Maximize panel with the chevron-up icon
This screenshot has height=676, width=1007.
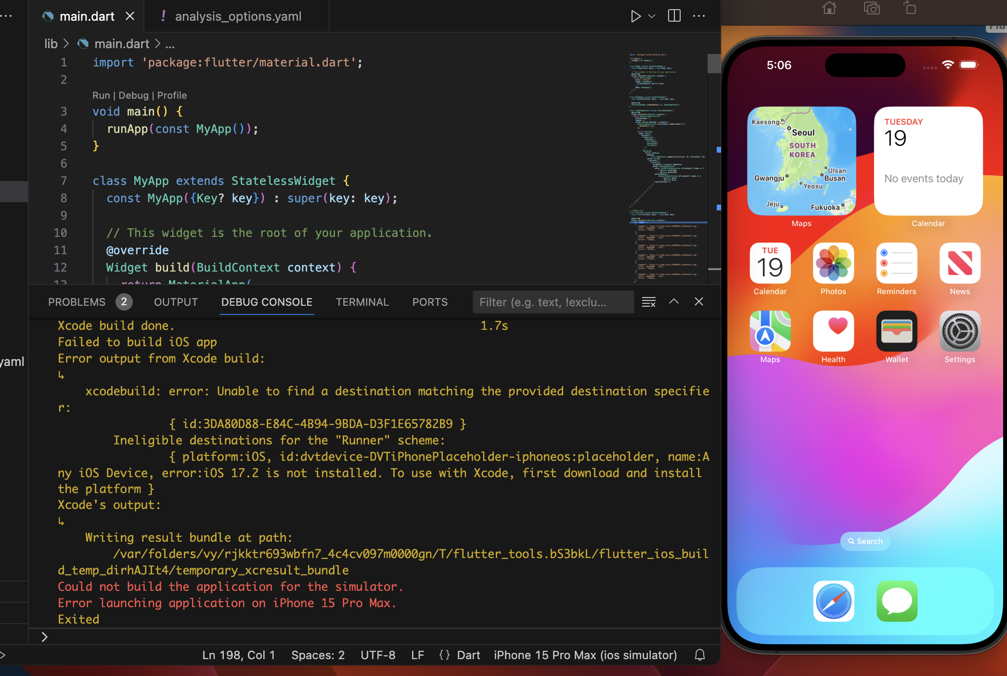pyautogui.click(x=674, y=301)
